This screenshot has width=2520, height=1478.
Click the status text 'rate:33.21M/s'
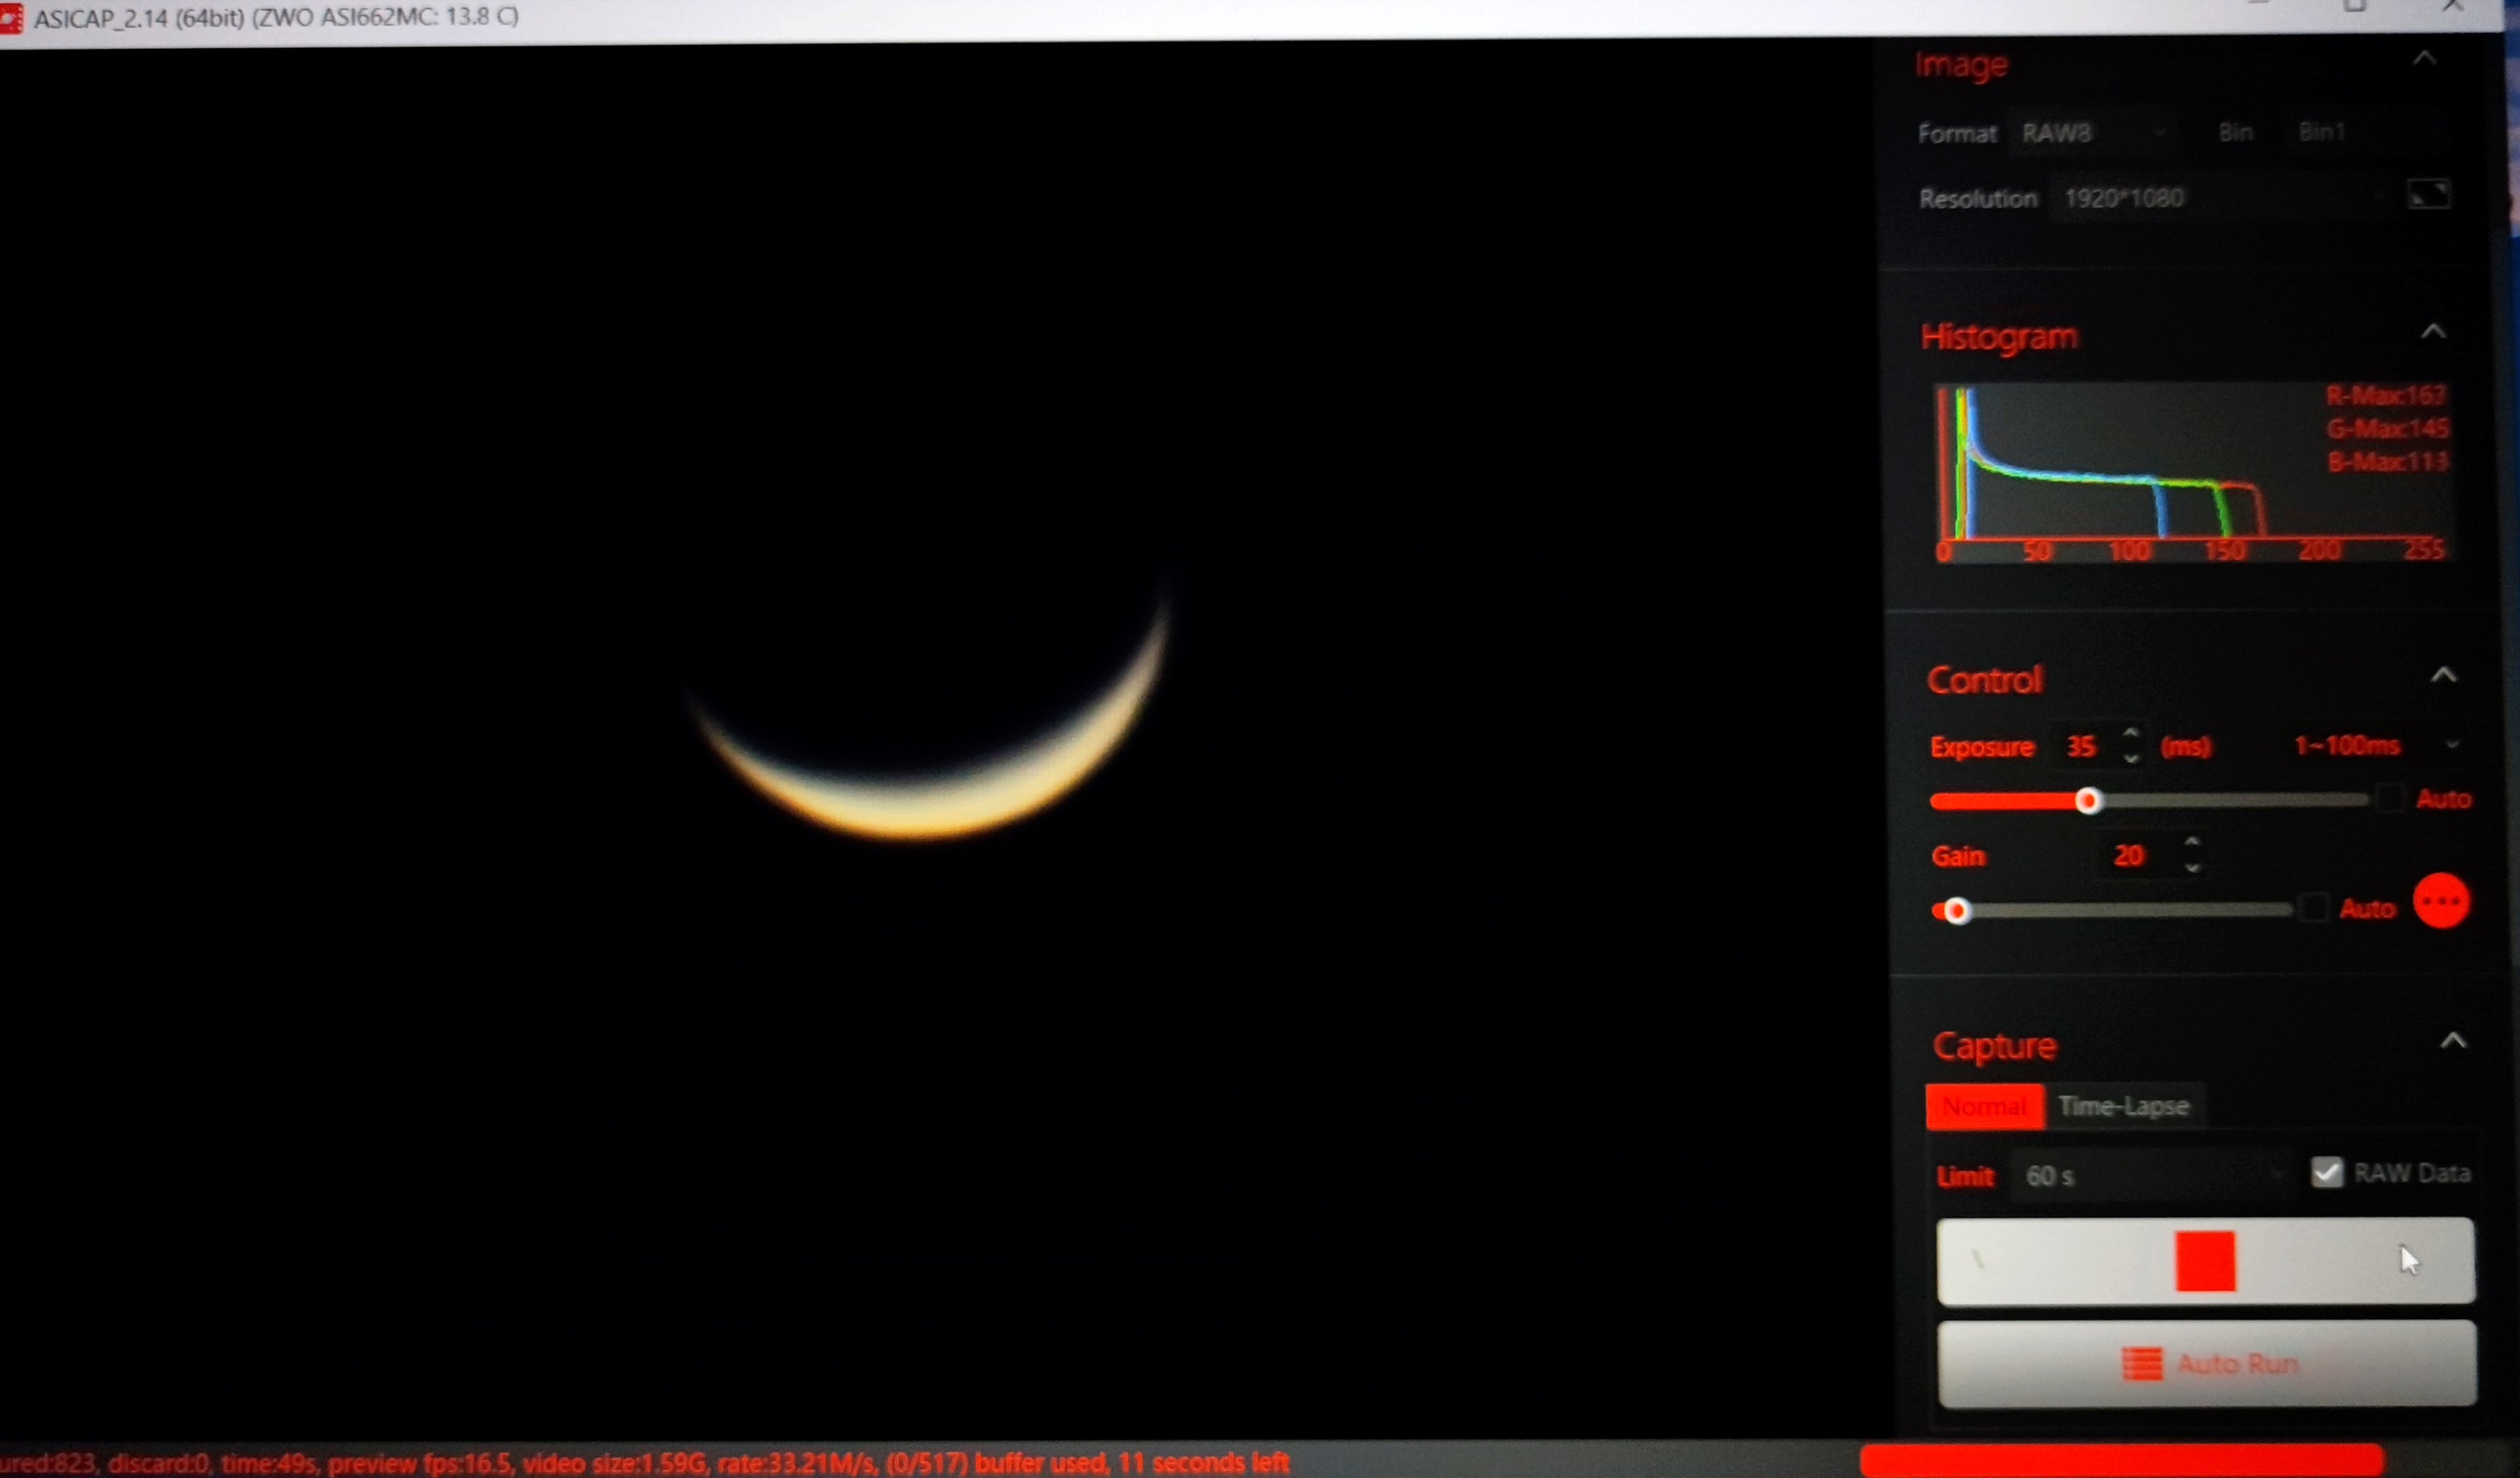(796, 1463)
